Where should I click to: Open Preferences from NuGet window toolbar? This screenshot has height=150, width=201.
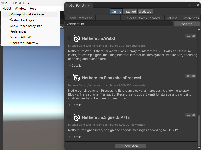point(190,18)
